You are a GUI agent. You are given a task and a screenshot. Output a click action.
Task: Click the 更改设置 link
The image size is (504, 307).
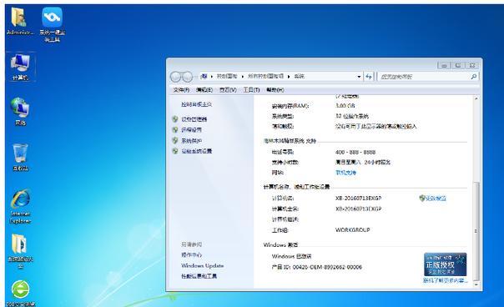coord(436,199)
